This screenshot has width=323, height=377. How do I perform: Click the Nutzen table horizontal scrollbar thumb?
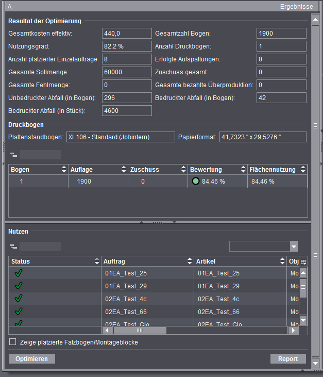coord(140,331)
